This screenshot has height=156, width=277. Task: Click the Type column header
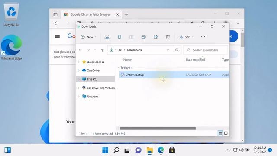225,60
